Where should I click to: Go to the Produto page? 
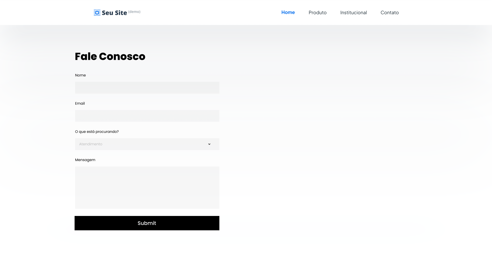(317, 13)
